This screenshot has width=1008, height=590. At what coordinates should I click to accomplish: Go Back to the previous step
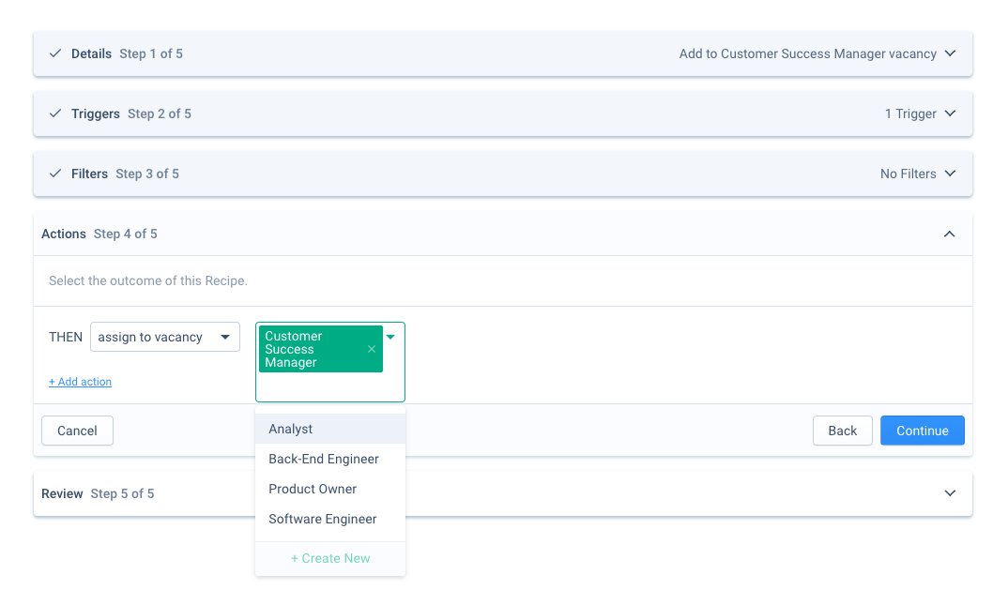click(x=842, y=431)
